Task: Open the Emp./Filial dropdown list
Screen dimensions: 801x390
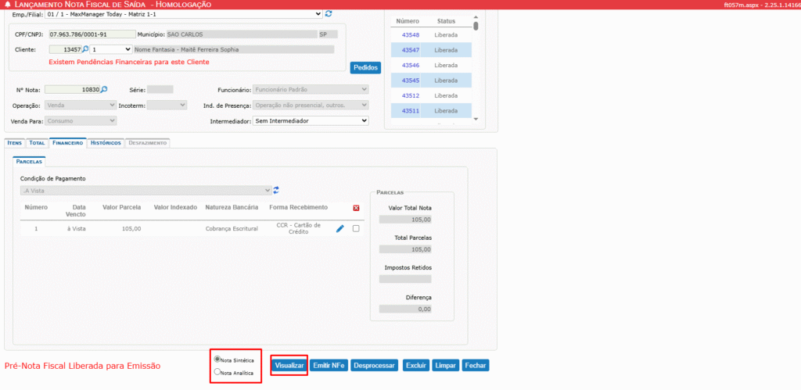Action: point(184,13)
